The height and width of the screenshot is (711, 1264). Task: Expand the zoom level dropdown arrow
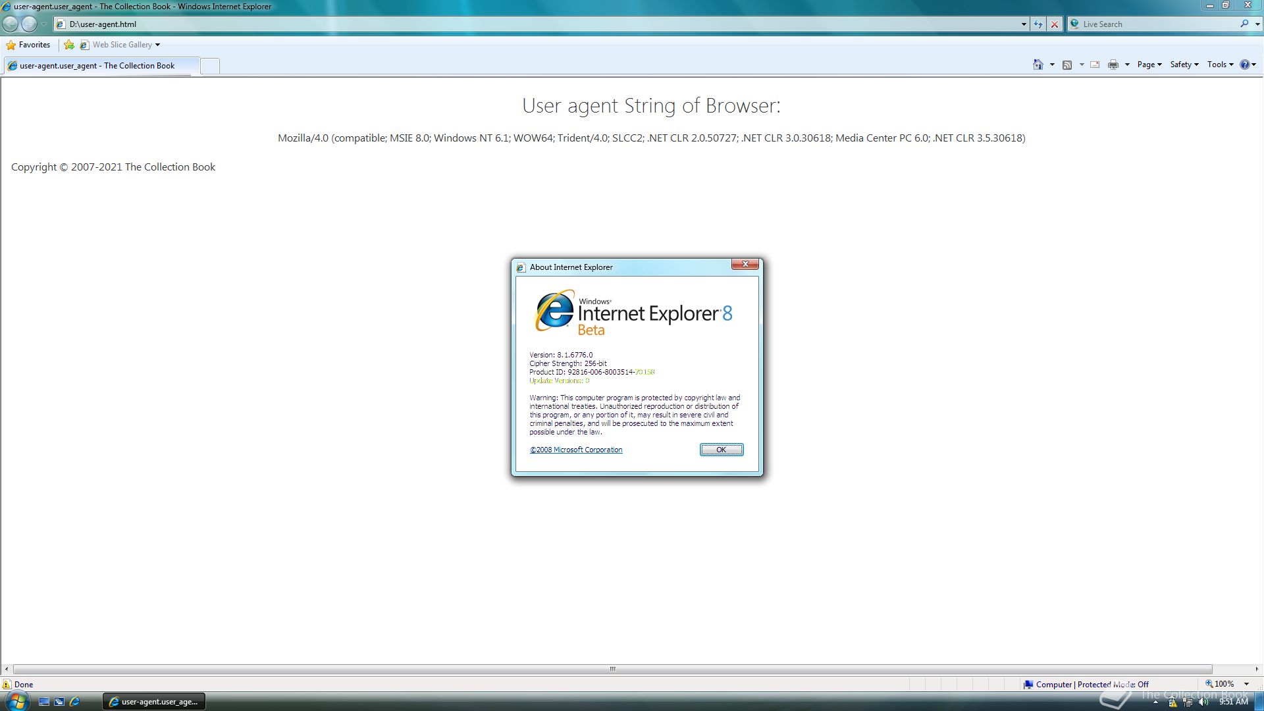(x=1246, y=684)
